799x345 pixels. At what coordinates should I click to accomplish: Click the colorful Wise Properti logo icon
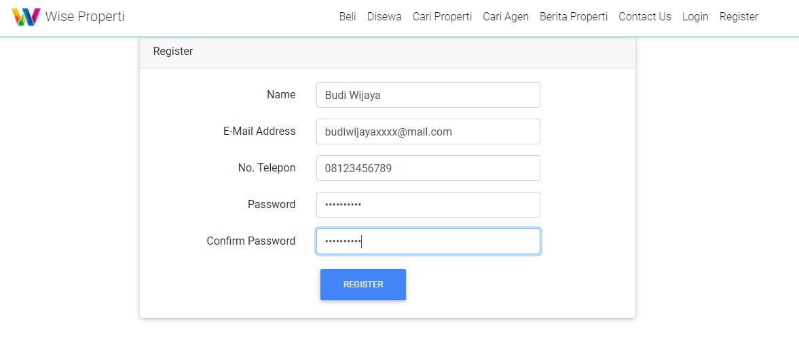pyautogui.click(x=26, y=17)
